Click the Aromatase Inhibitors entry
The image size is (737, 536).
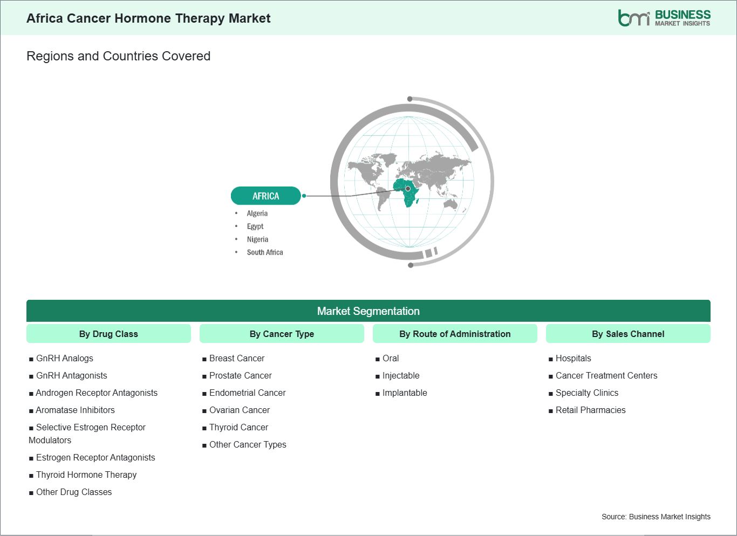(75, 410)
